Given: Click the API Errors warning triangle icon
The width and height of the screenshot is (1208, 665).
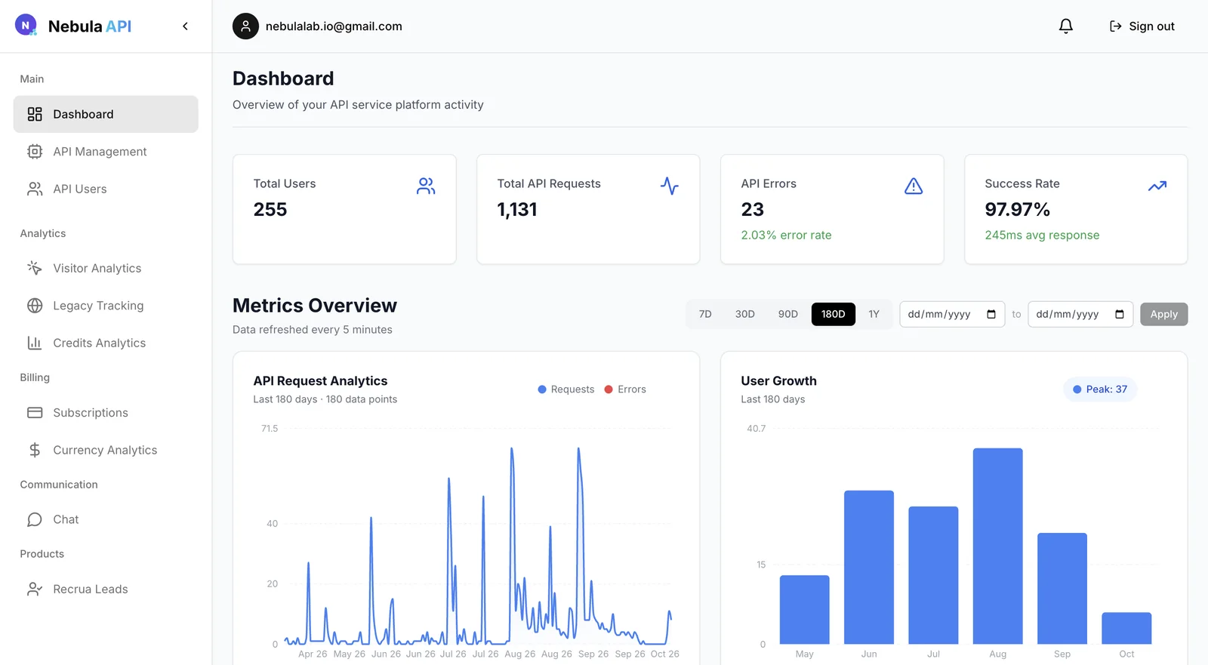Looking at the screenshot, I should click(914, 186).
